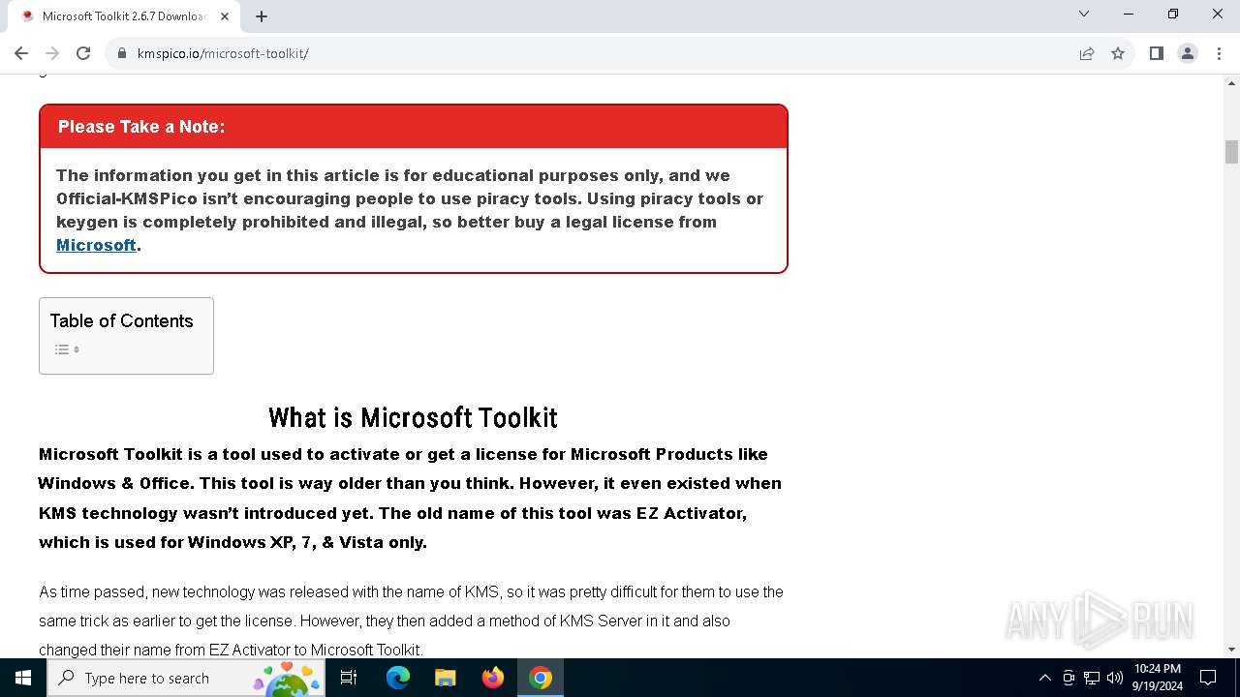This screenshot has width=1240, height=697.
Task: Launch Firefox from the taskbar
Action: (493, 678)
